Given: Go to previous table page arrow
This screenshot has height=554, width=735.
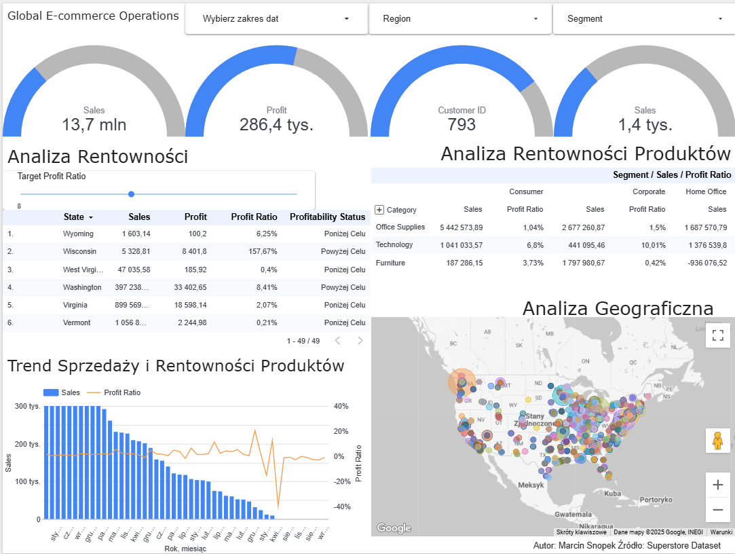Looking at the screenshot, I should click(337, 341).
